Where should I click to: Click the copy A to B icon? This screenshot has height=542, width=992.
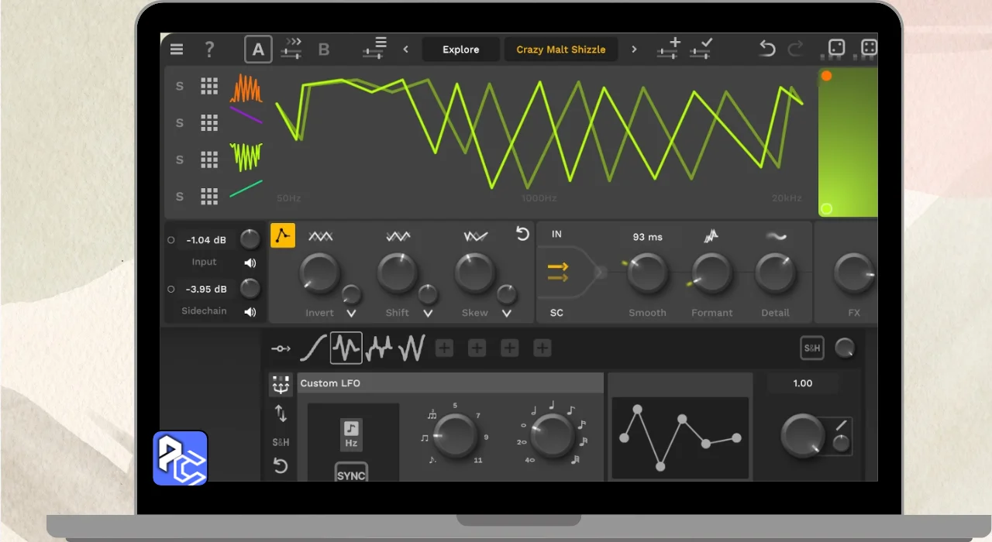[x=291, y=49]
